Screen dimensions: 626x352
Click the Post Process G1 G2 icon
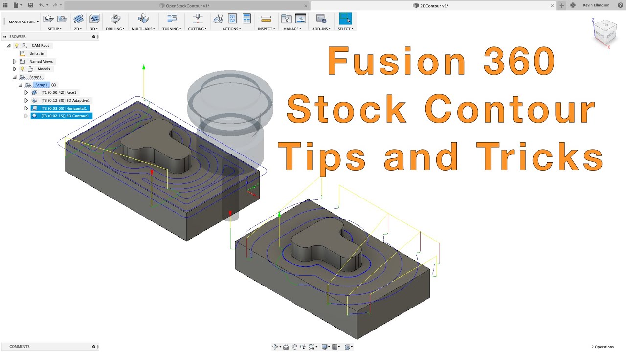[x=232, y=19]
